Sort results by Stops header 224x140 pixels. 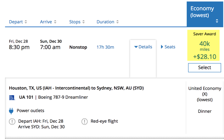click(x=75, y=22)
